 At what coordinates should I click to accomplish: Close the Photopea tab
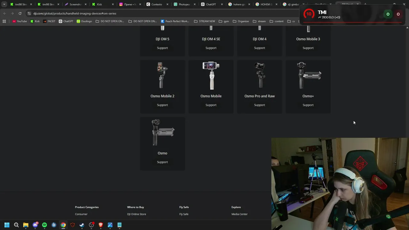tap(194, 4)
